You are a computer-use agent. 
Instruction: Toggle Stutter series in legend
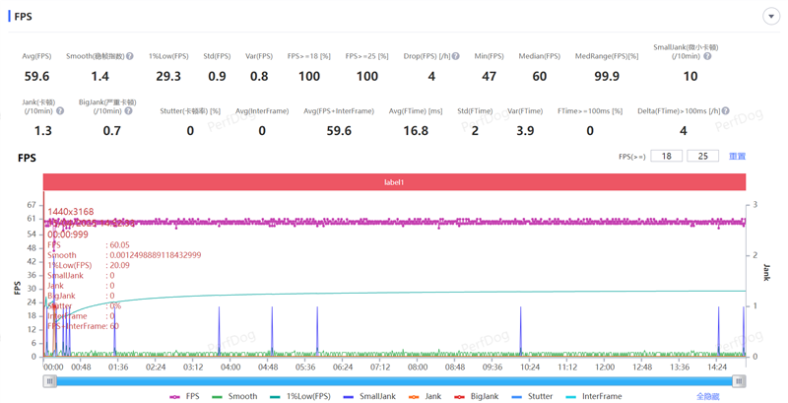point(532,396)
